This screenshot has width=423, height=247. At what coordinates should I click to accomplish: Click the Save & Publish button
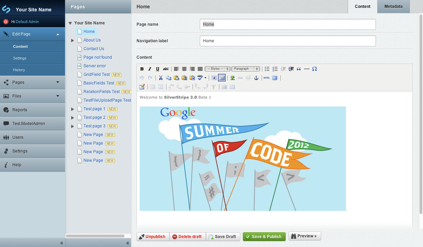(264, 237)
